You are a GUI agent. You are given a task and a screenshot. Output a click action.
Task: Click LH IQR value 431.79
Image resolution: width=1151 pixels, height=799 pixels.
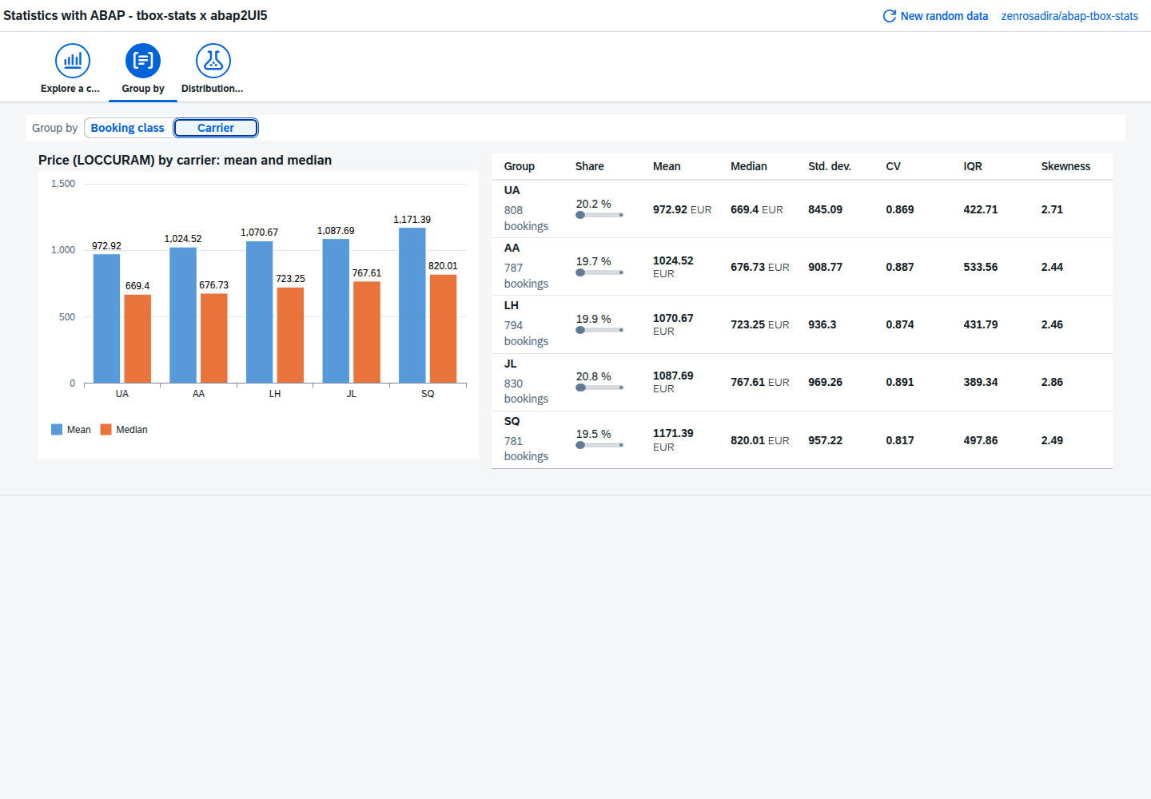coord(981,324)
